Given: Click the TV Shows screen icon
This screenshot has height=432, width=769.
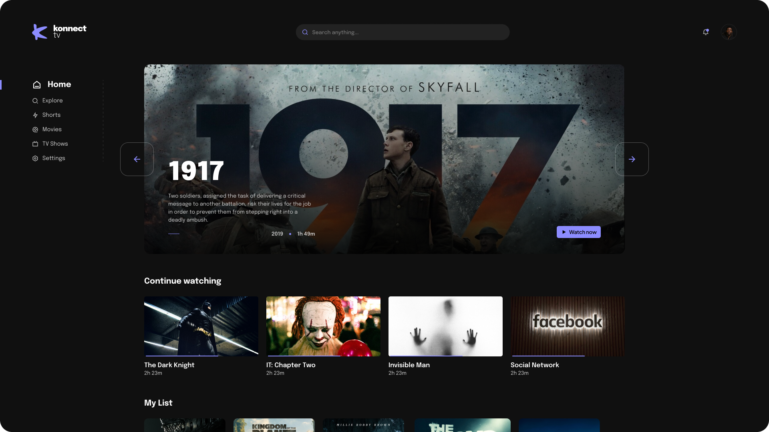Looking at the screenshot, I should [35, 144].
